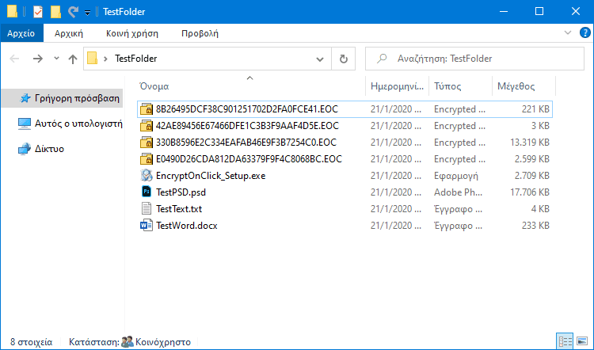The height and width of the screenshot is (350, 594).
Task: Open recent locations dropdown arrow
Action: click(x=56, y=59)
